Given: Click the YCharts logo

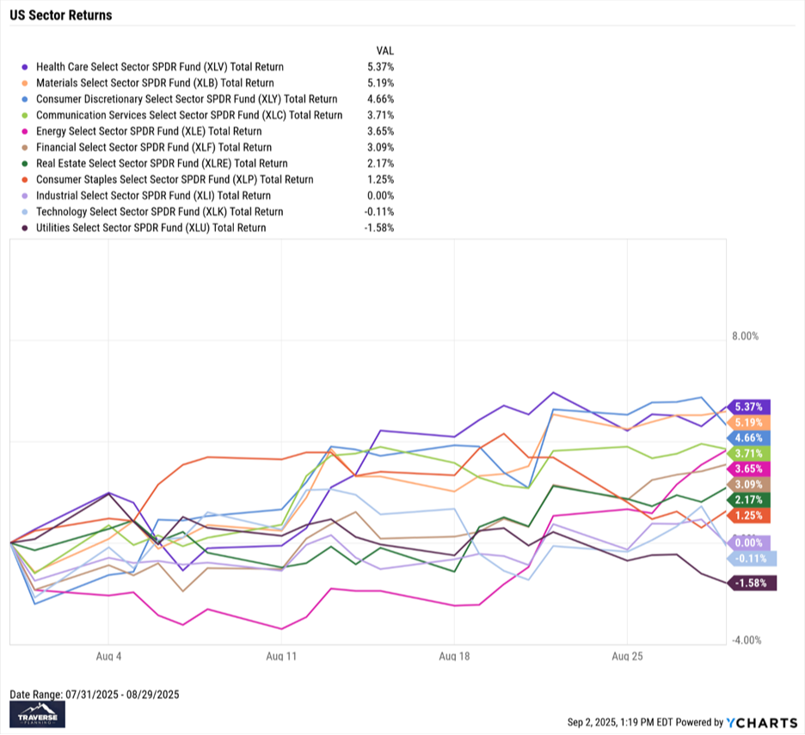Looking at the screenshot, I should pos(753,722).
